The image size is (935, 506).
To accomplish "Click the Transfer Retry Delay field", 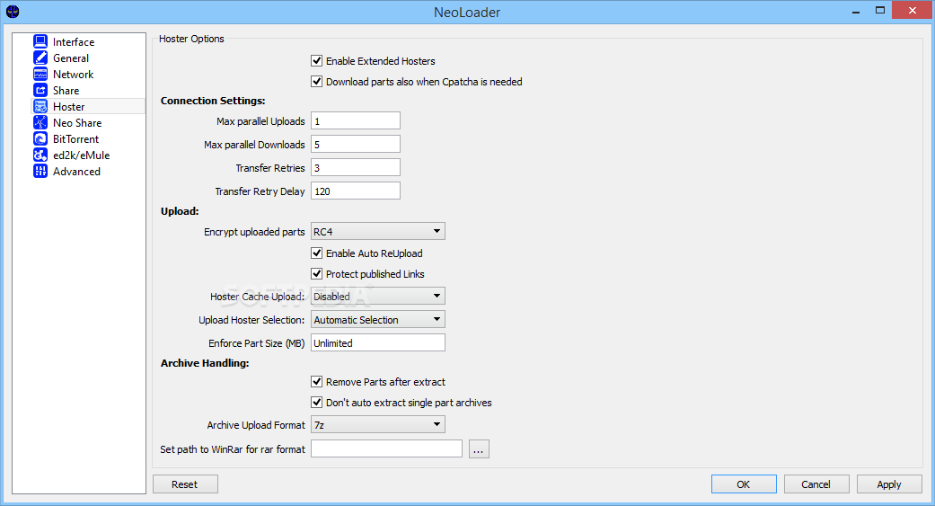I will 356,191.
